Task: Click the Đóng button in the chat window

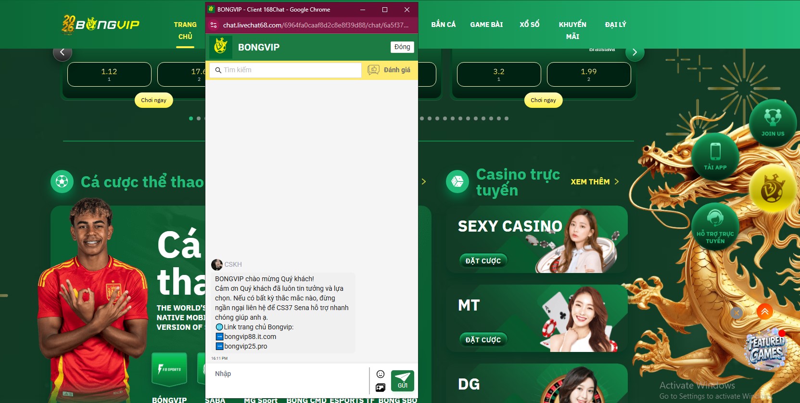Action: [402, 47]
